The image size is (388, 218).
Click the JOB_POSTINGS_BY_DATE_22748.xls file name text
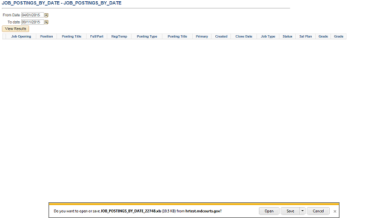tap(131, 211)
